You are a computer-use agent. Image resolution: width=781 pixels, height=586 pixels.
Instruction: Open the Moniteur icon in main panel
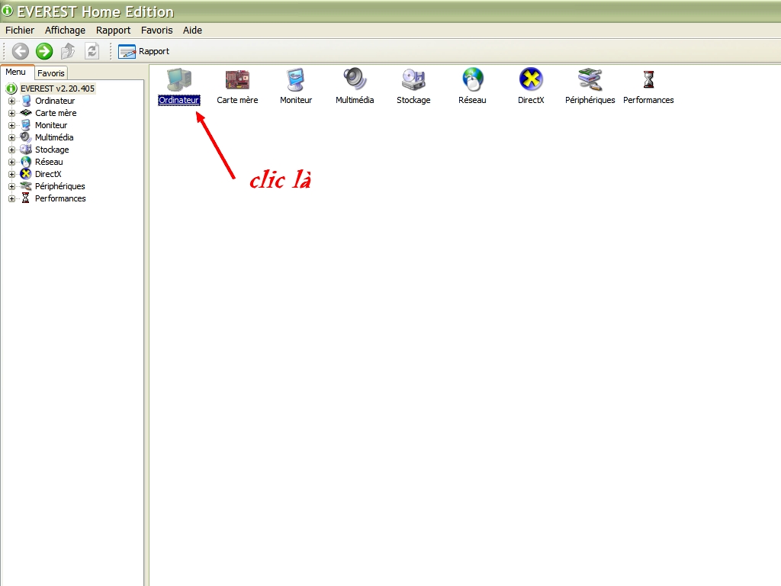coord(295,80)
